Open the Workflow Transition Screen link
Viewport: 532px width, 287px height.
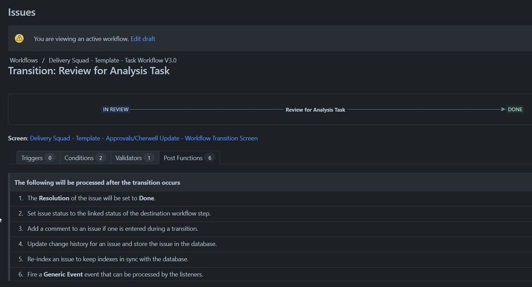coord(144,138)
